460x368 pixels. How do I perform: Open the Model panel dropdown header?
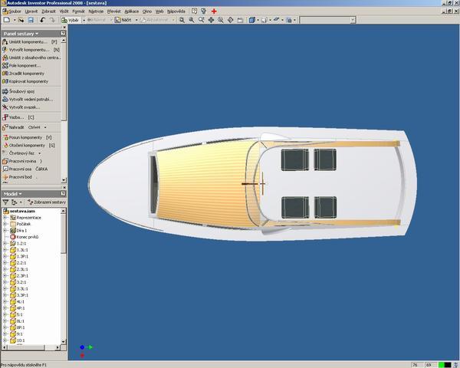pyautogui.click(x=13, y=194)
